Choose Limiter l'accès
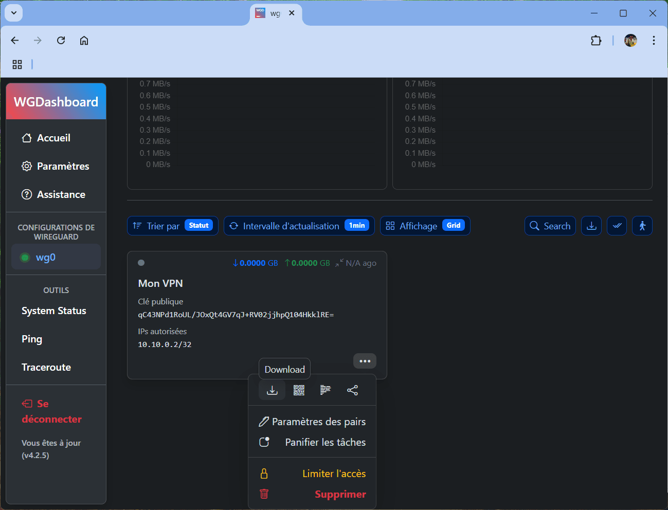The width and height of the screenshot is (668, 510). coord(312,473)
